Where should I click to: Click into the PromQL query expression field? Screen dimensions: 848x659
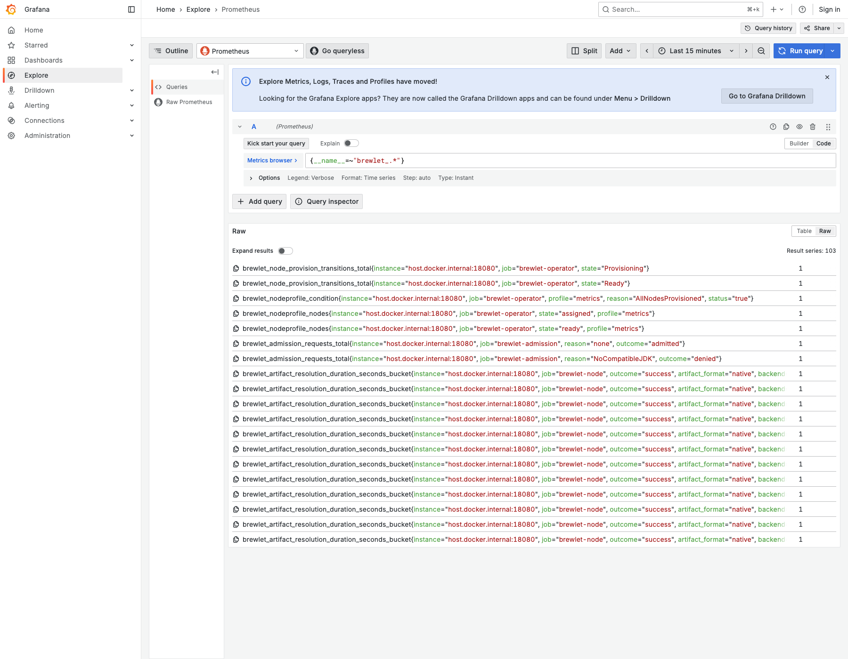[571, 161]
